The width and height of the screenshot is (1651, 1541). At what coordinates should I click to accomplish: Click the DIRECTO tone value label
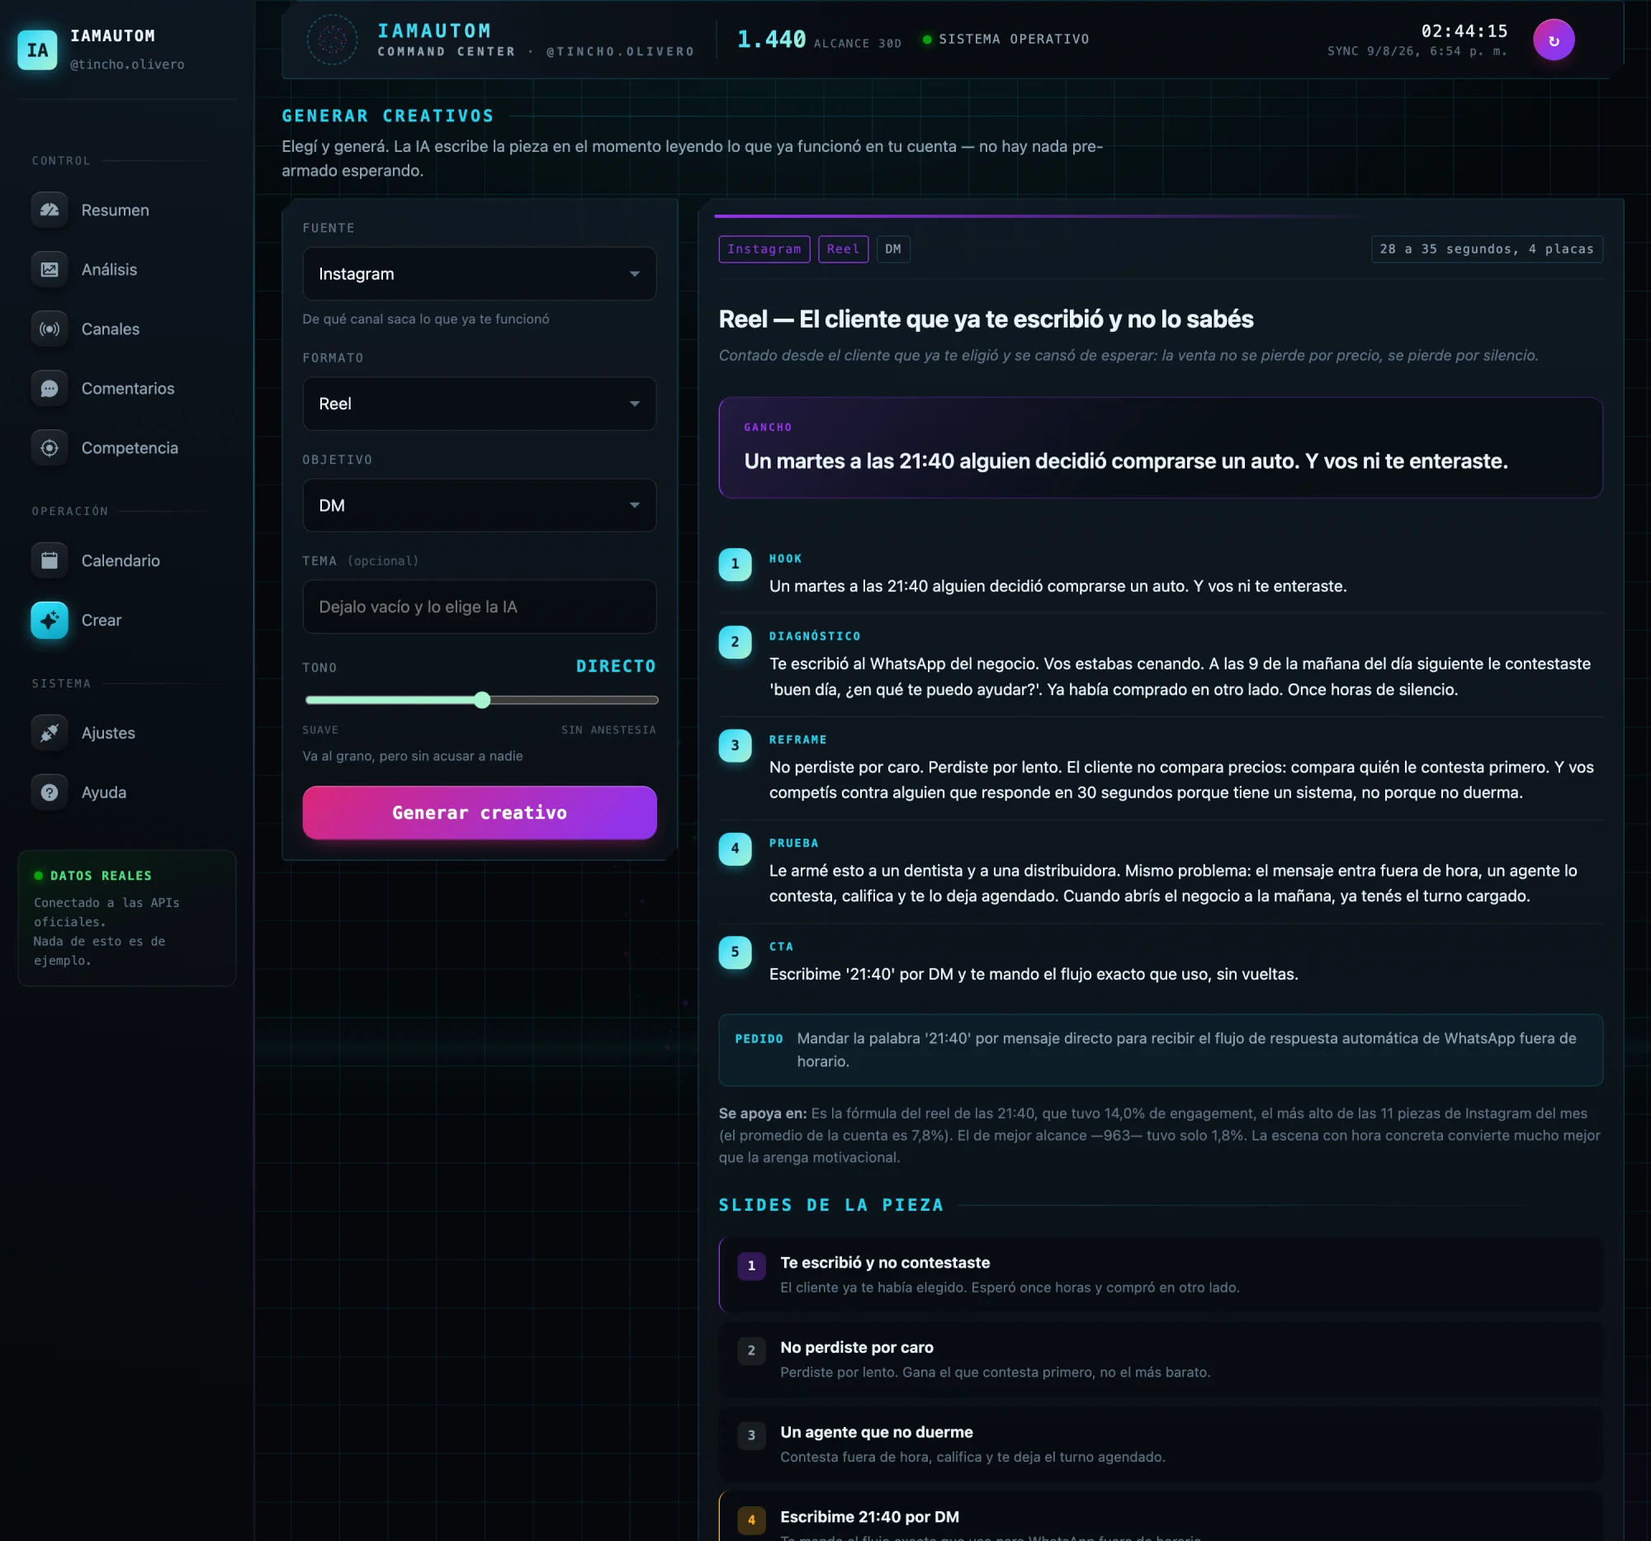coord(615,666)
